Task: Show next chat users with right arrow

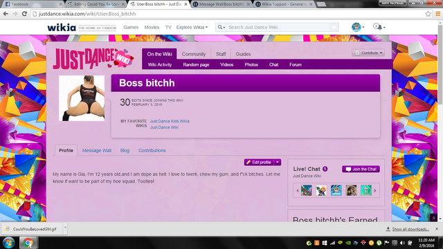Action: click(375, 191)
